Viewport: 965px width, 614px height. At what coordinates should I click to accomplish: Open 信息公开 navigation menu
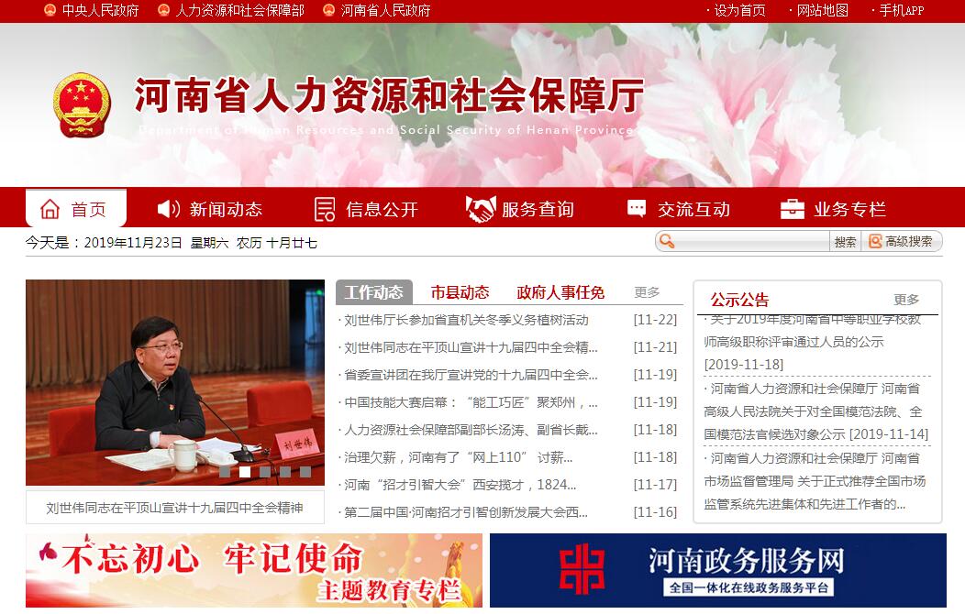click(x=366, y=209)
